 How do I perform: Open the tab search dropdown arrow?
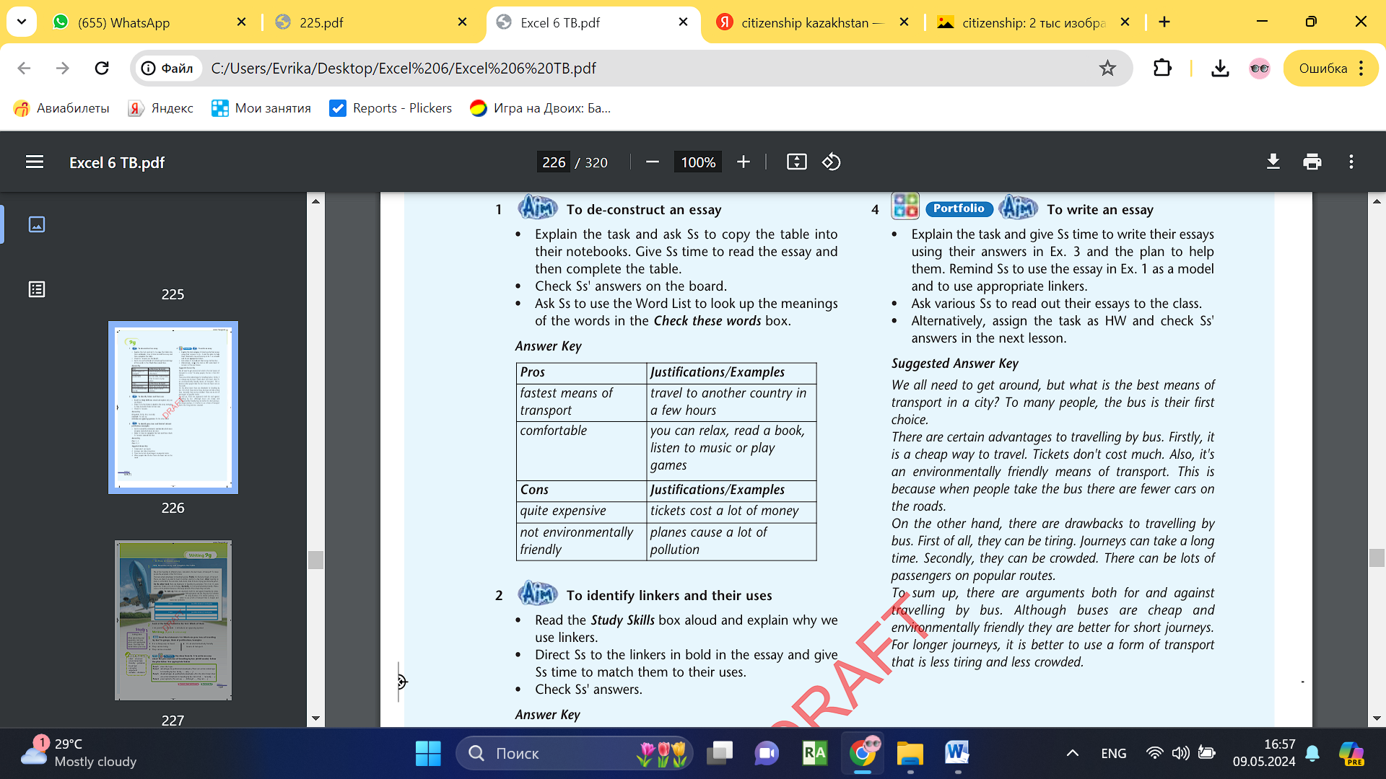[22, 22]
